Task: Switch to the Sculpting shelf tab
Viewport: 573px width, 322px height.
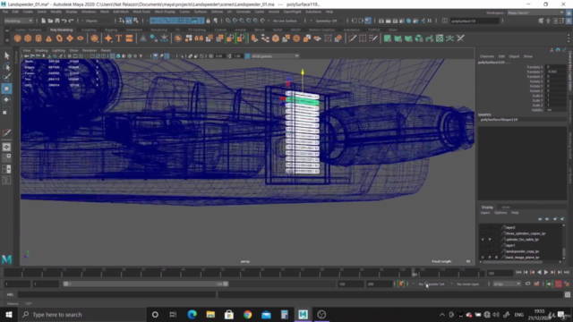Action: 89,30
